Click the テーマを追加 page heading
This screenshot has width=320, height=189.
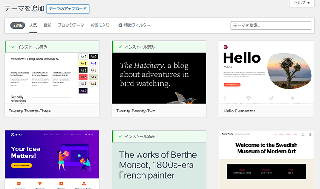24,9
